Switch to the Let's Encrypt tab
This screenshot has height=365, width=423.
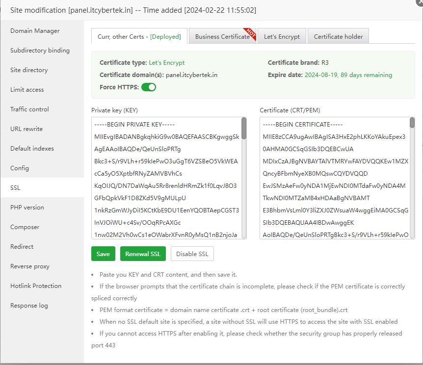point(281,37)
